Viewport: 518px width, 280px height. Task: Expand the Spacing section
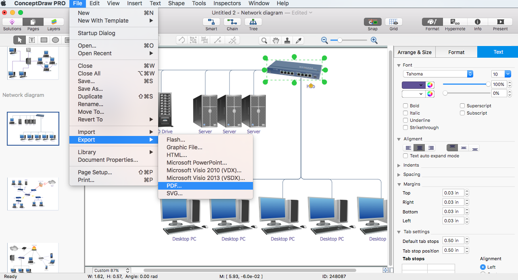[x=399, y=174]
